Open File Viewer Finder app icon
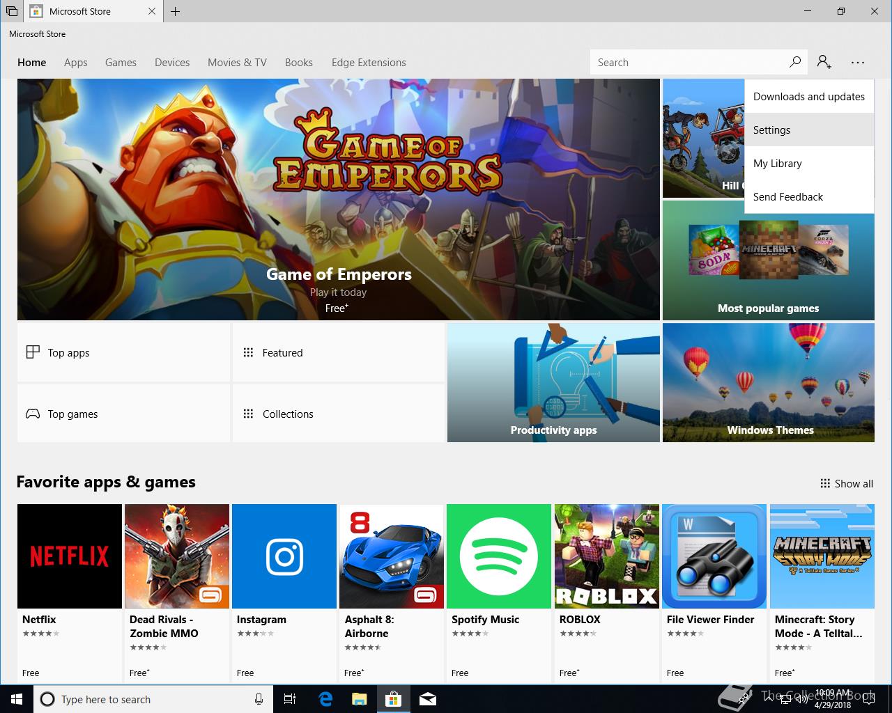Screen dimensions: 892x713 [x=714, y=556]
